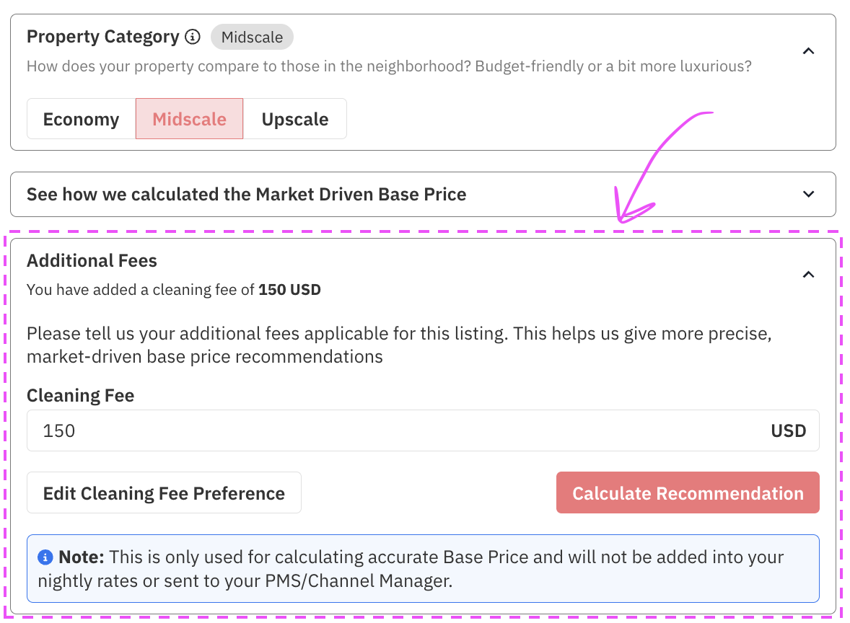Click the info icon beside Property Category
Viewport: 850px width, 623px height.
pos(192,37)
